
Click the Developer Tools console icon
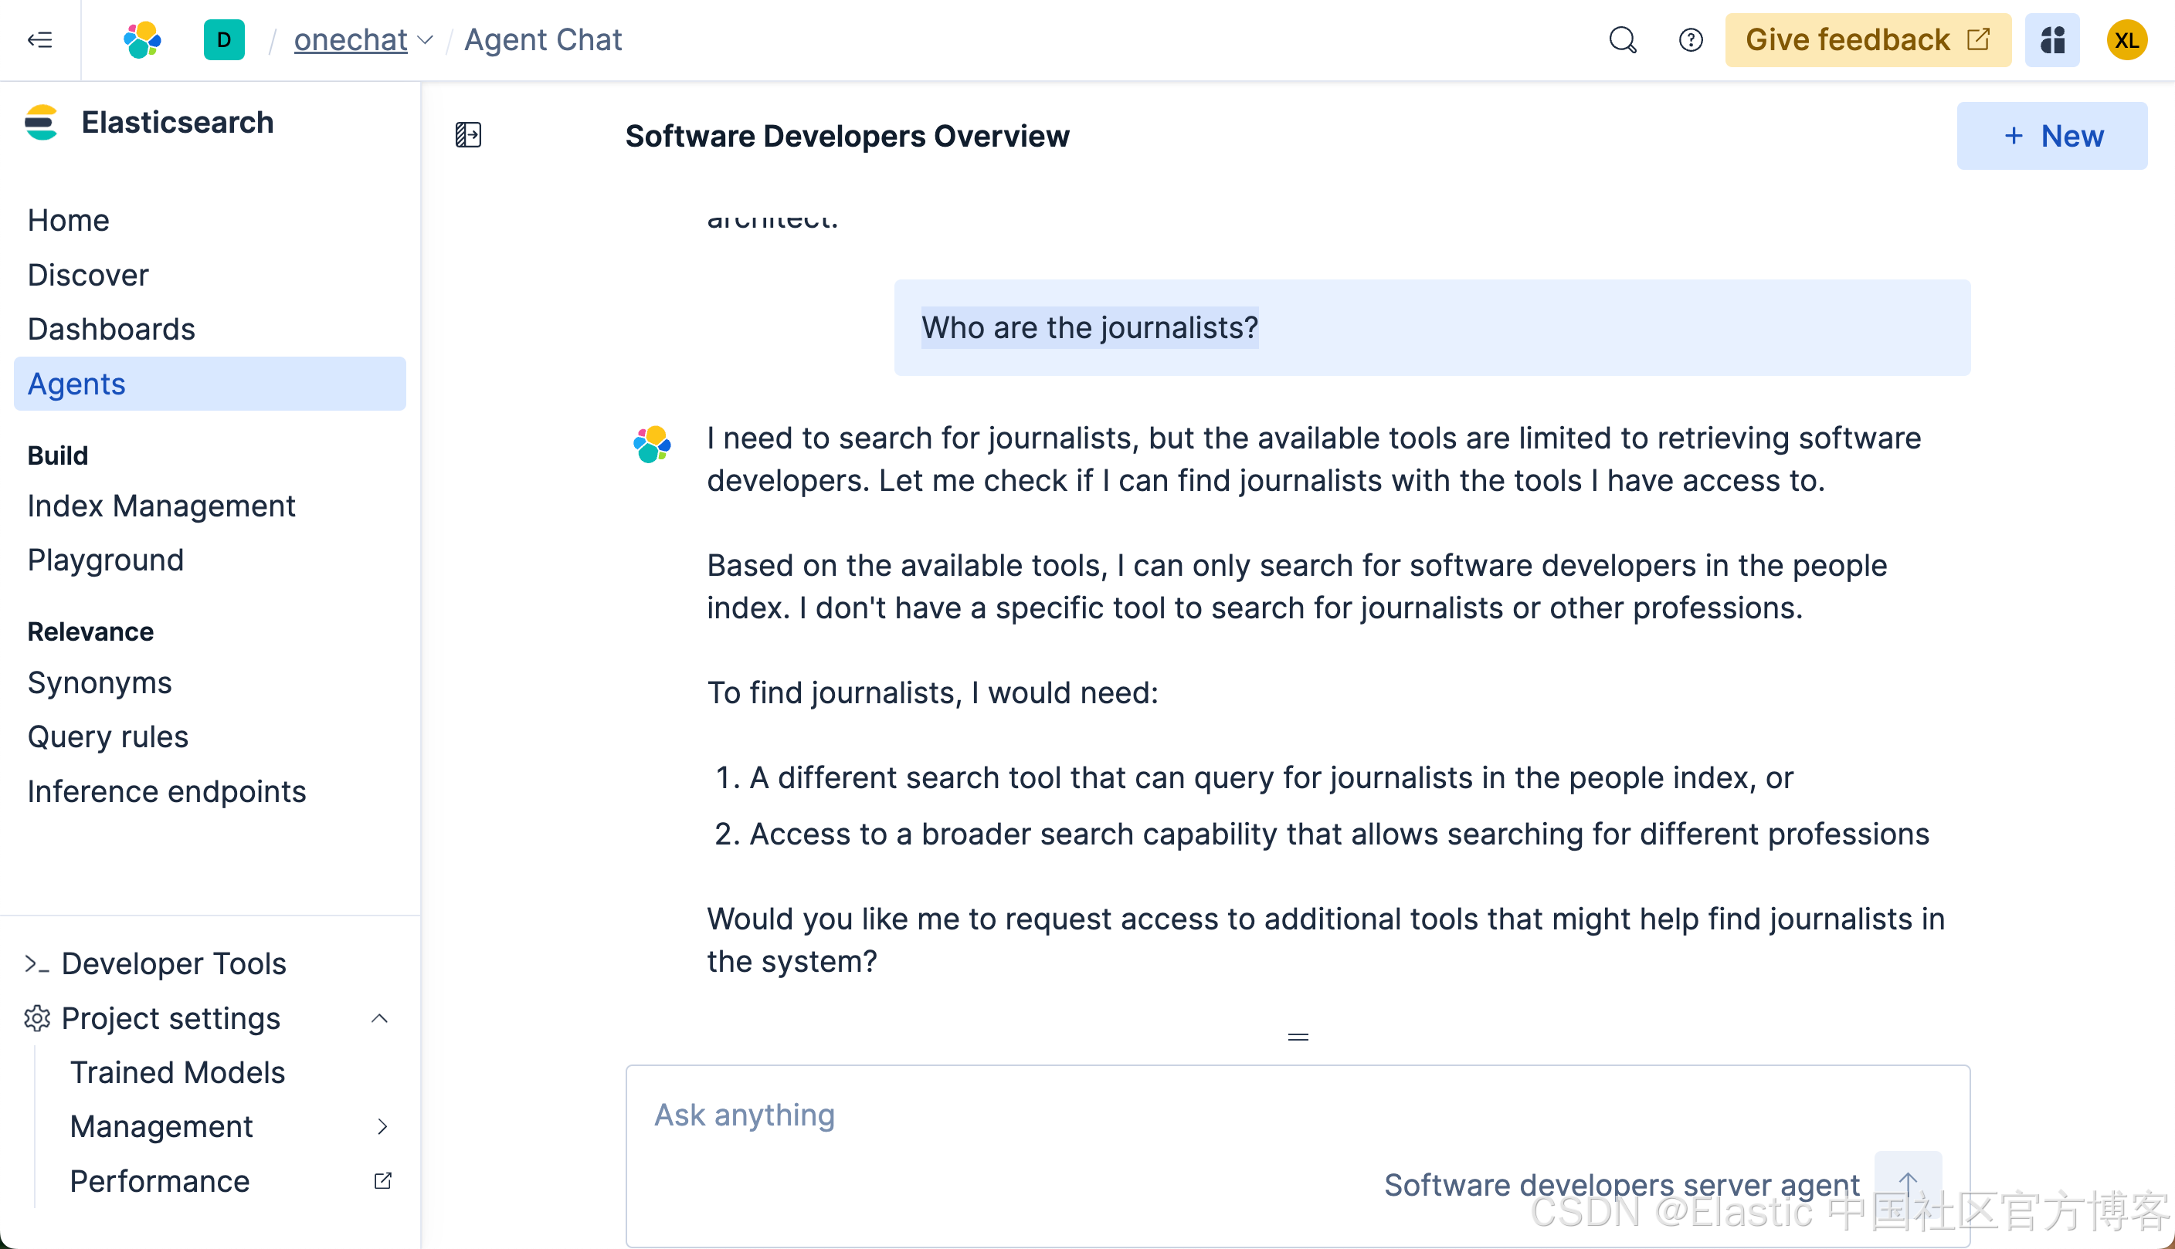[x=37, y=964]
